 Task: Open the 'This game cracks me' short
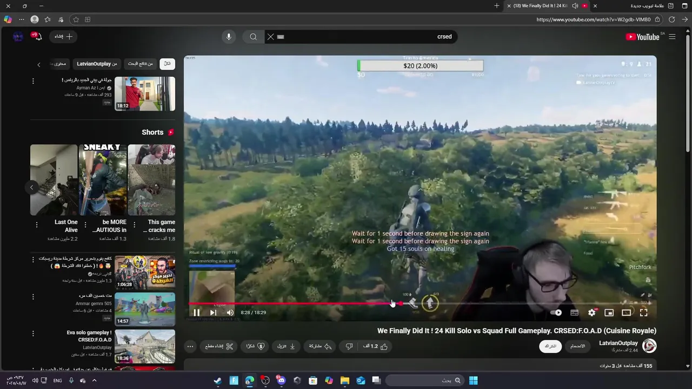pyautogui.click(x=151, y=180)
